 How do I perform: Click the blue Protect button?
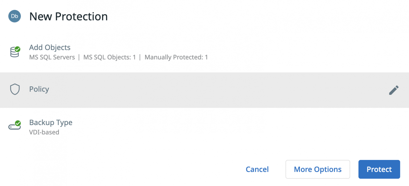tap(379, 169)
